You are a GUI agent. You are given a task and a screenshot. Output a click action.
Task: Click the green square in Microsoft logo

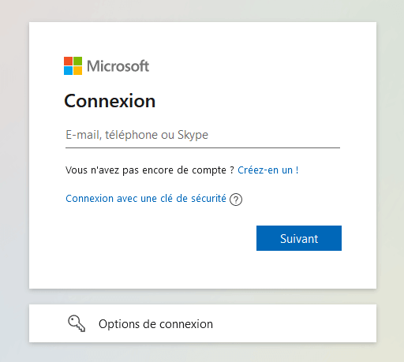pyautogui.click(x=77, y=61)
